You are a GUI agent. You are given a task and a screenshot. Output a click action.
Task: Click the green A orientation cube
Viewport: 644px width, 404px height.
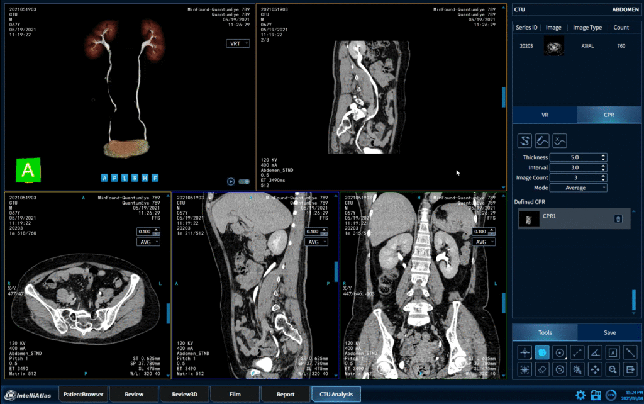point(28,170)
